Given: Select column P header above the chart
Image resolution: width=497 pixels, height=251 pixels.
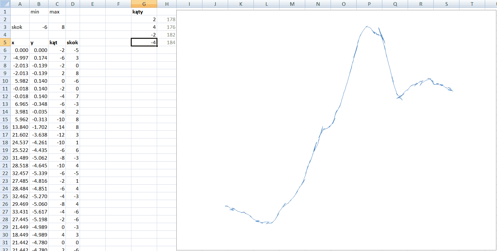Looking at the screenshot, I should pos(369,4).
